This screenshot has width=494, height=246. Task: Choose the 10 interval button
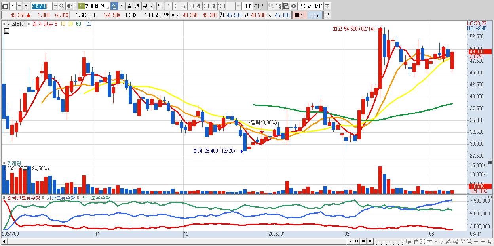coord(191,6)
